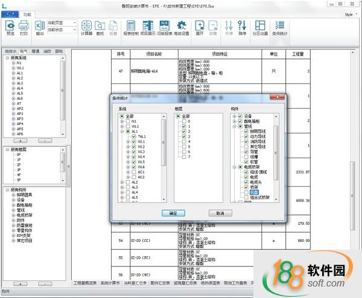
Task: Click the 确定 button in dialog
Action: tap(173, 213)
